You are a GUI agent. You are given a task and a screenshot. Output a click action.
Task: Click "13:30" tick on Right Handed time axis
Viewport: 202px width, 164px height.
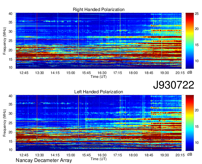(x=40, y=73)
